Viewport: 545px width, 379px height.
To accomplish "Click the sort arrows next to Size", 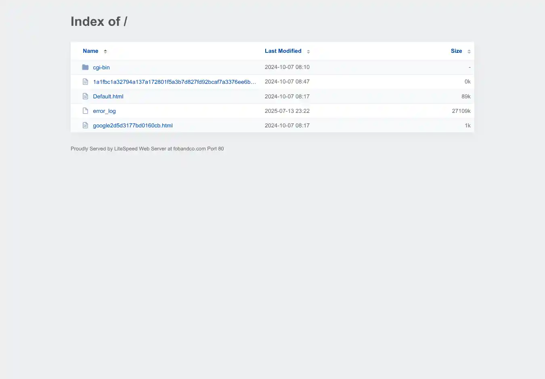I will pyautogui.click(x=469, y=51).
